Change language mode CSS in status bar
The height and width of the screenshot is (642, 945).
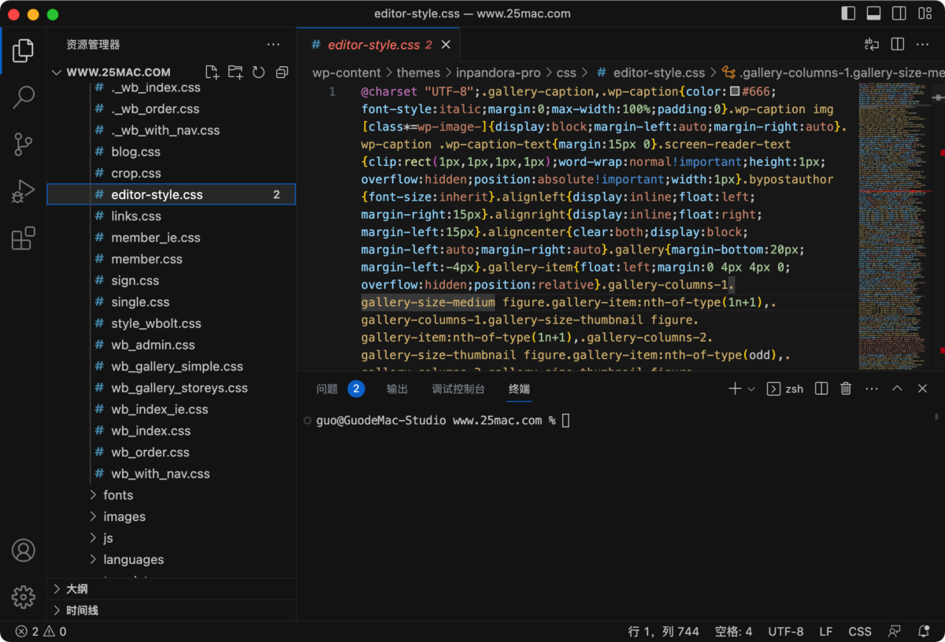click(x=860, y=632)
